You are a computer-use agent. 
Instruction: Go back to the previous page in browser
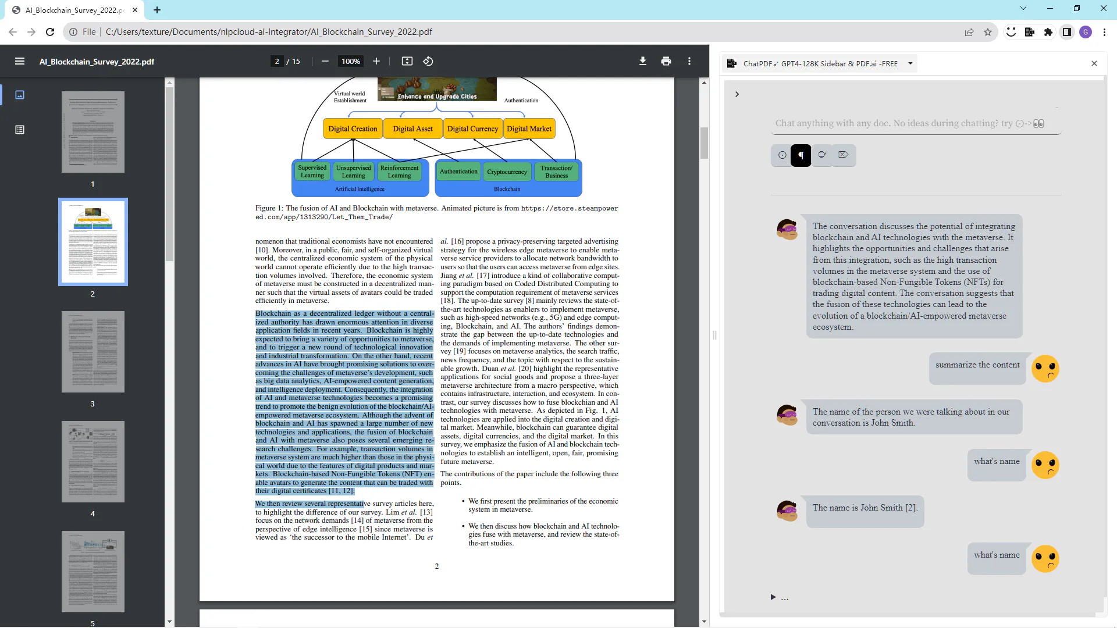tap(13, 32)
